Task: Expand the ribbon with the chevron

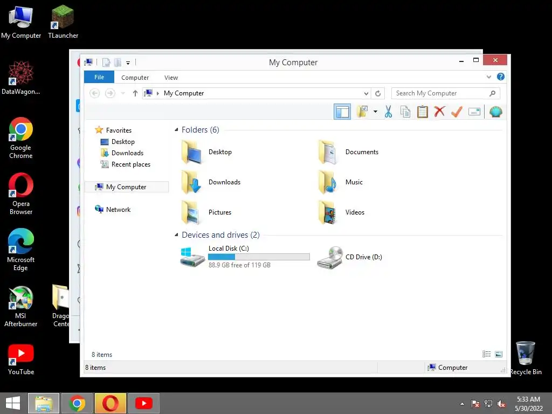Action: 488,77
